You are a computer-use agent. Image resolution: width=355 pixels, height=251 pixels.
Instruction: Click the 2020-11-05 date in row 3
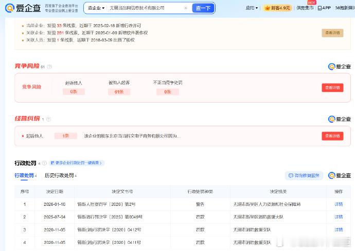55,230
